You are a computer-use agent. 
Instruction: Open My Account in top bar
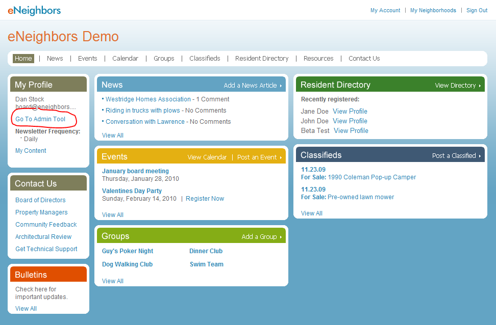[385, 11]
